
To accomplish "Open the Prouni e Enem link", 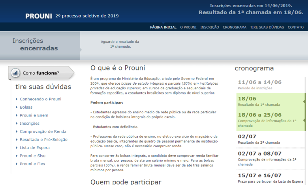I will (x=35, y=115).
